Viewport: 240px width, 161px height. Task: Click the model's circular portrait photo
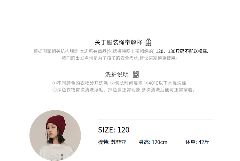click(55, 135)
